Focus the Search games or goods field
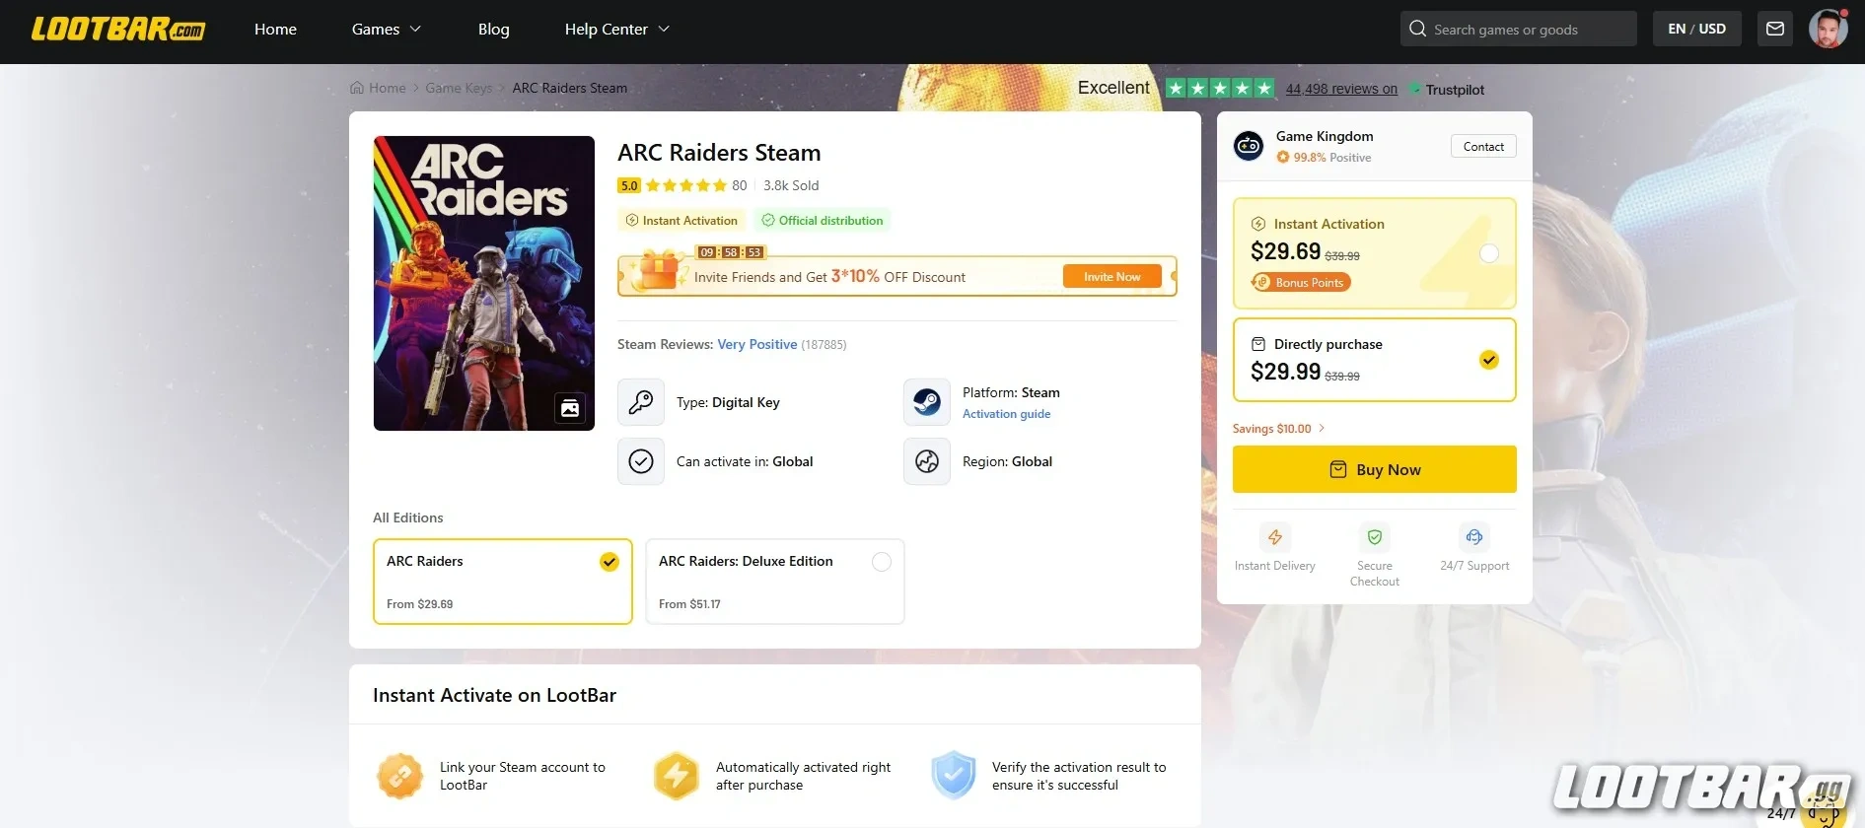This screenshot has height=828, width=1865. [1519, 29]
